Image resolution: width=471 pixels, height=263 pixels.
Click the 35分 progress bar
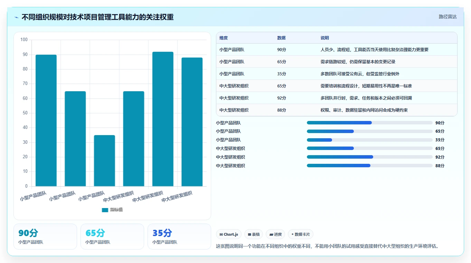click(x=370, y=140)
